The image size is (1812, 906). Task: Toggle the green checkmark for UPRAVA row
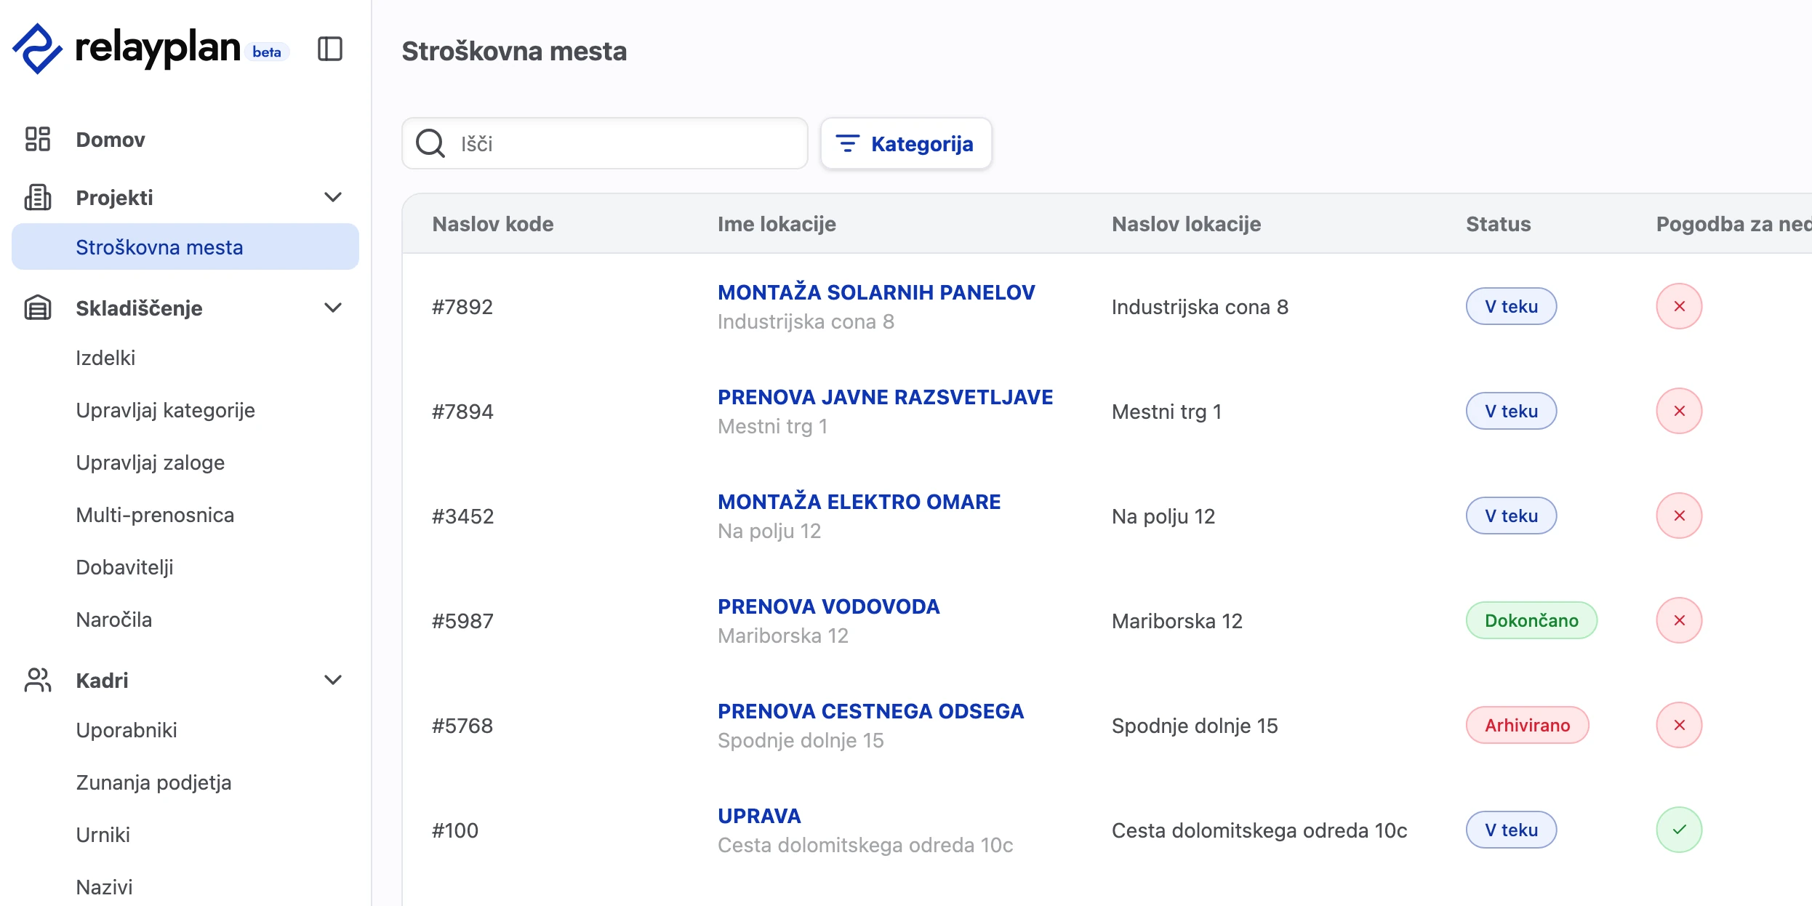pyautogui.click(x=1680, y=830)
